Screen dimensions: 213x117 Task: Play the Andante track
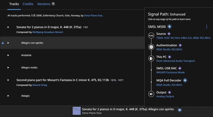8,55
